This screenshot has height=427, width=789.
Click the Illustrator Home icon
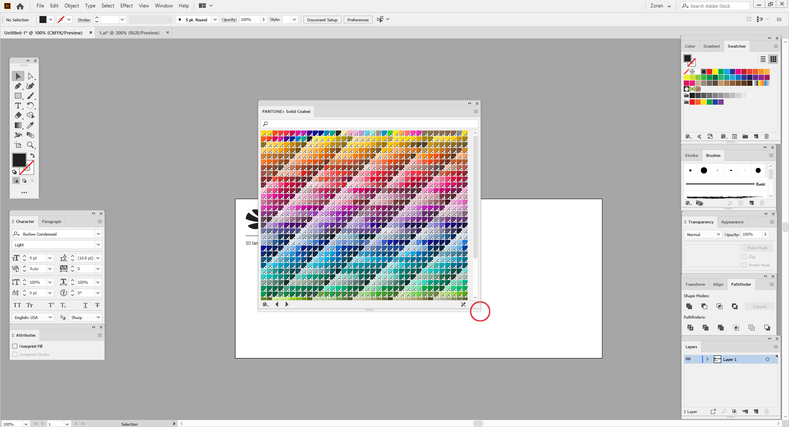pyautogui.click(x=20, y=6)
